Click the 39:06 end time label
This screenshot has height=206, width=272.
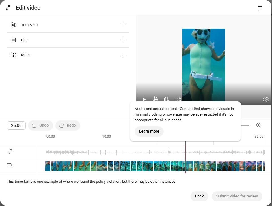point(259,137)
